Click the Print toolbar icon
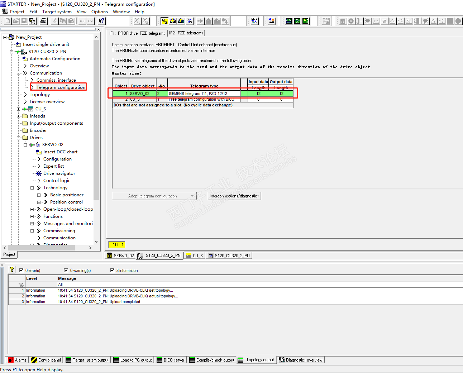This screenshot has height=373, width=463. click(x=43, y=21)
